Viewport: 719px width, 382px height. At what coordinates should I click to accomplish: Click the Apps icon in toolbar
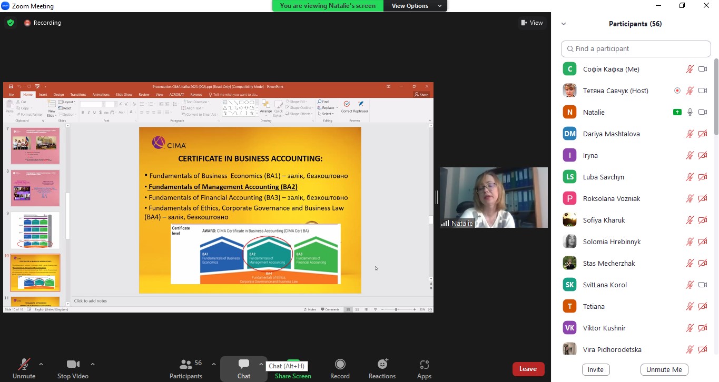(424, 365)
